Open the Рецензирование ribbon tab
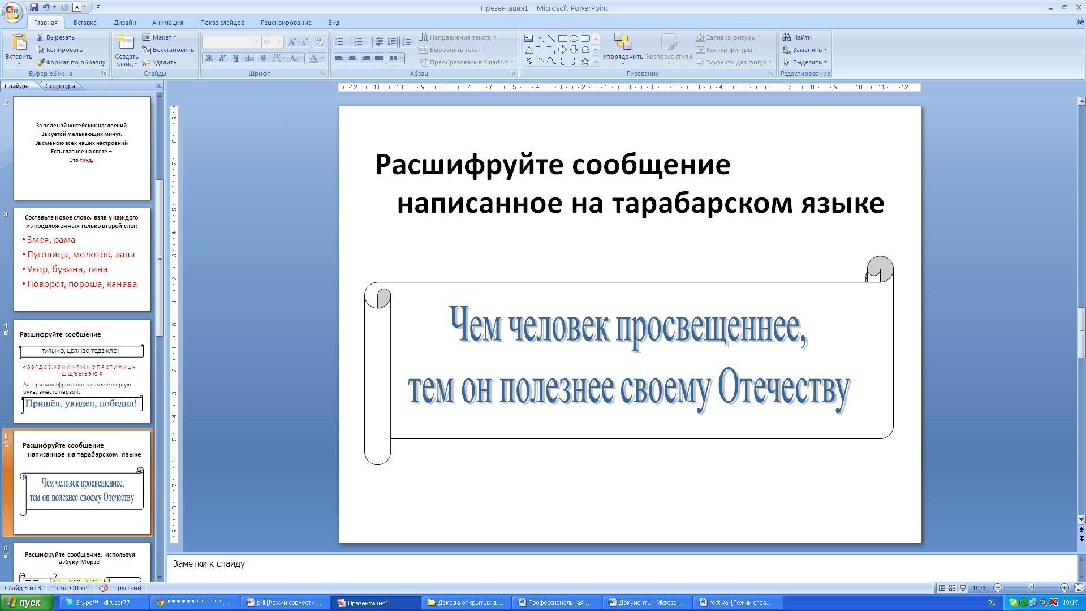Viewport: 1086px width, 611px height. click(286, 23)
